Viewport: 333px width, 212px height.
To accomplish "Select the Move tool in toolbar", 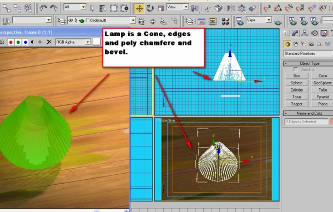I will (x=139, y=8).
